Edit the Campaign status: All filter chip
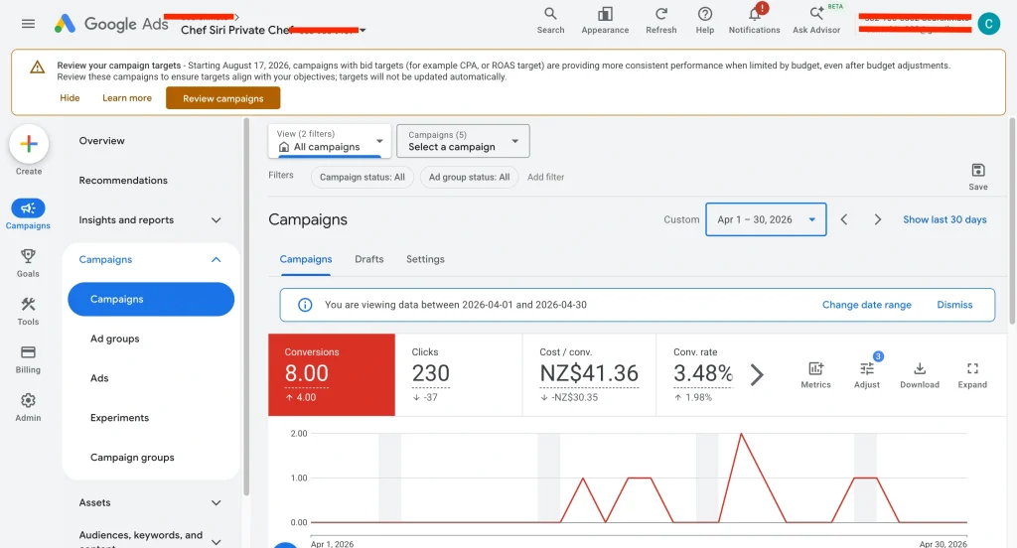1017x548 pixels. point(362,177)
